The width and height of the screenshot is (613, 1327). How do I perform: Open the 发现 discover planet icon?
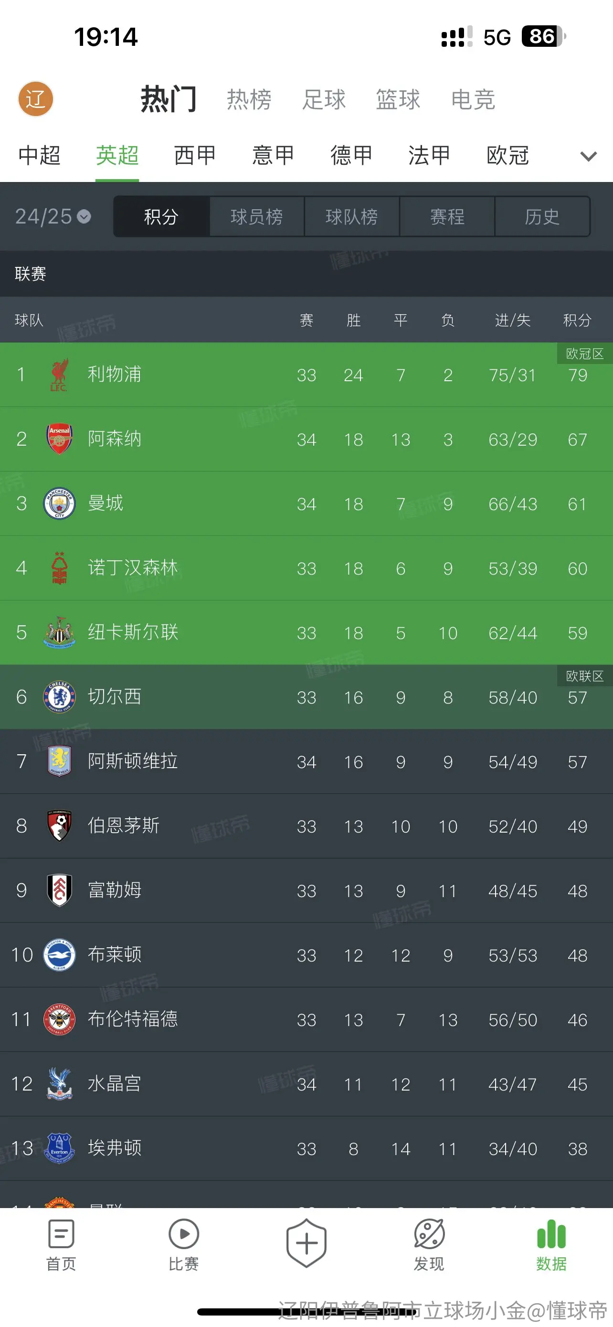click(x=429, y=1234)
